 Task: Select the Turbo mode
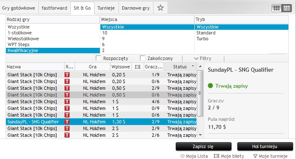point(242,39)
